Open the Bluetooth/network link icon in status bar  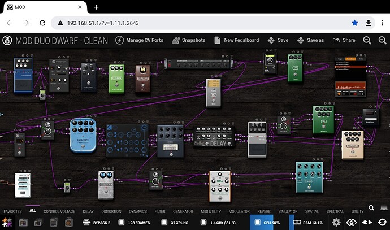click(x=352, y=222)
